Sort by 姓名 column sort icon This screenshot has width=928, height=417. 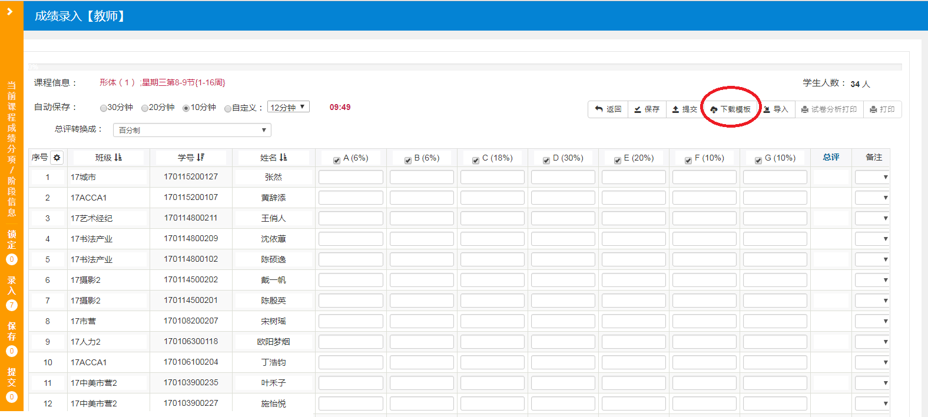[x=283, y=158]
